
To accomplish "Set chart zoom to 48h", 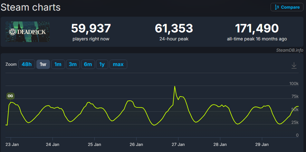I will click(27, 64).
